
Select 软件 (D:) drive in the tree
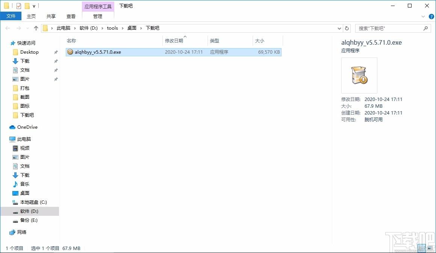tap(29, 211)
